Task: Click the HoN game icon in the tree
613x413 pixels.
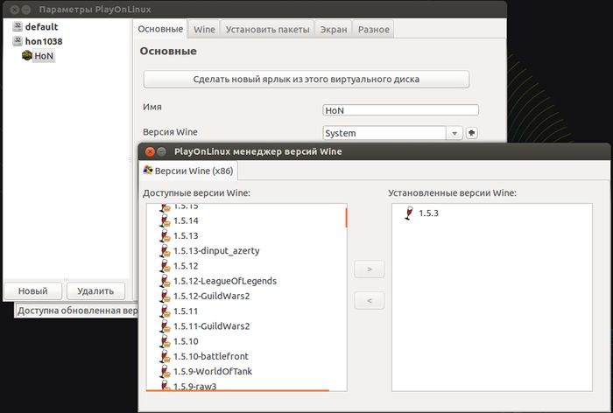Action: pyautogui.click(x=27, y=55)
